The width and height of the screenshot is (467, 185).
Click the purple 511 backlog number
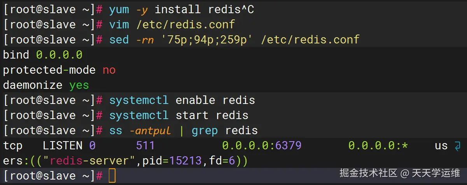pos(145,146)
